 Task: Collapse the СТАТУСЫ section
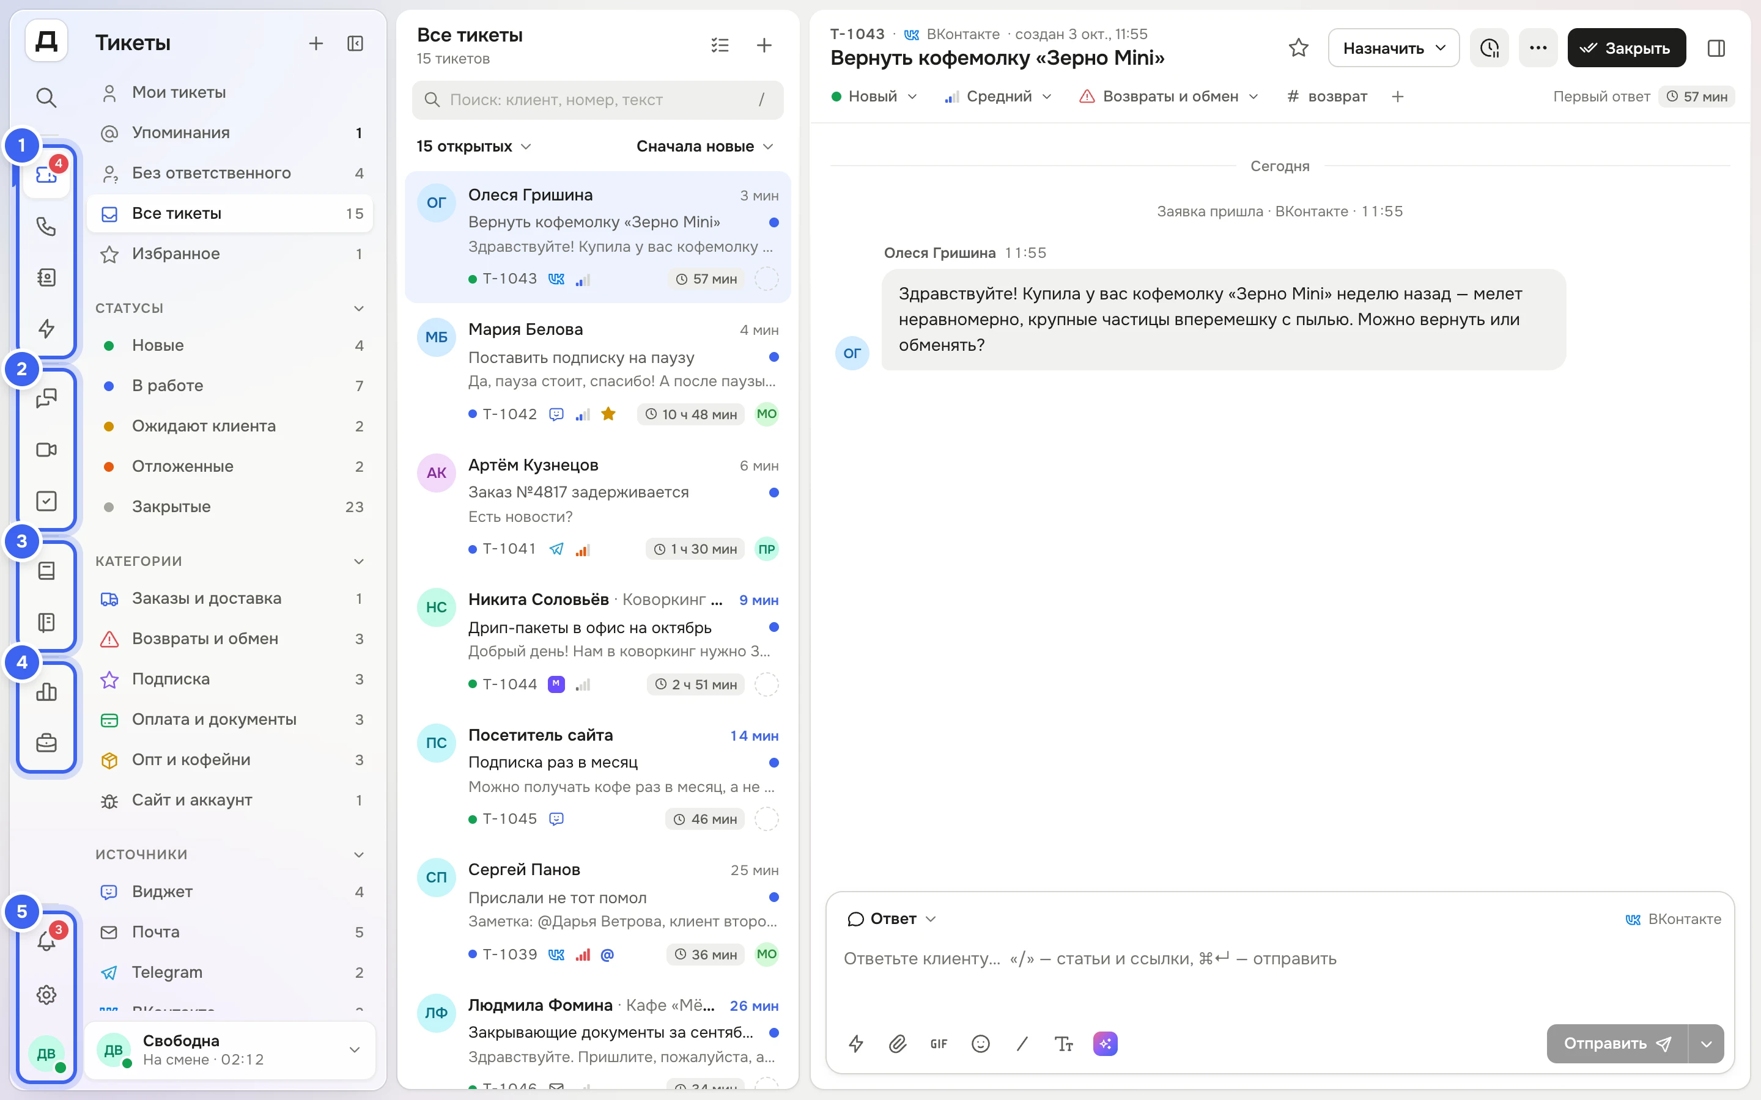click(359, 309)
